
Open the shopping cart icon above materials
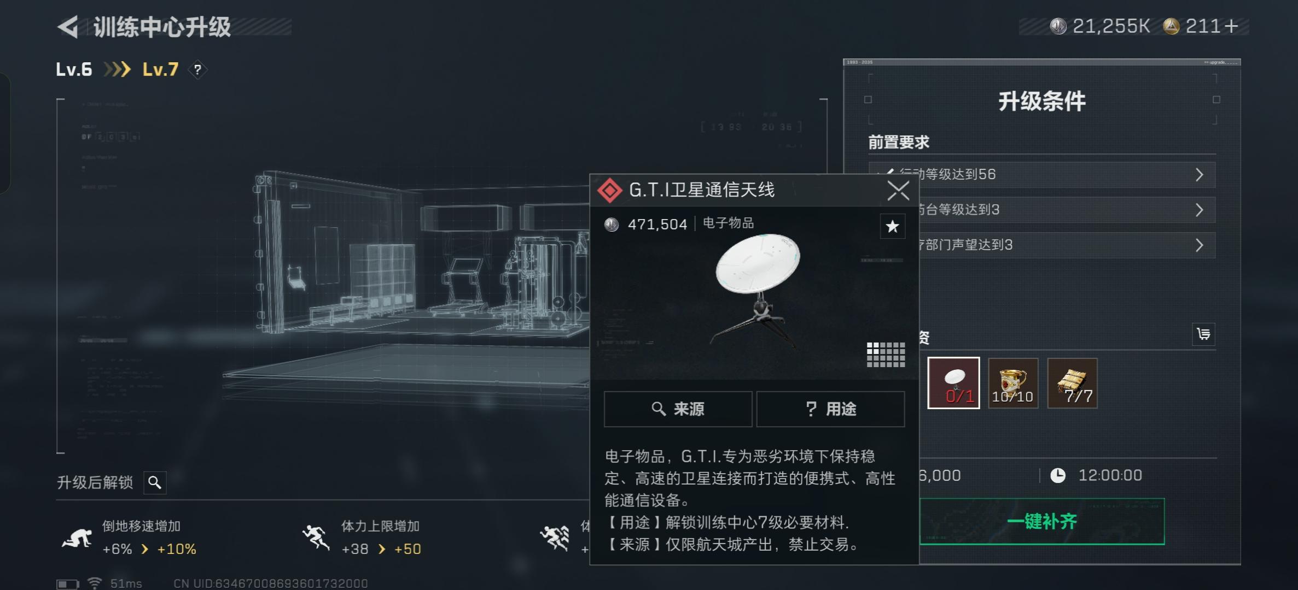[1203, 334]
